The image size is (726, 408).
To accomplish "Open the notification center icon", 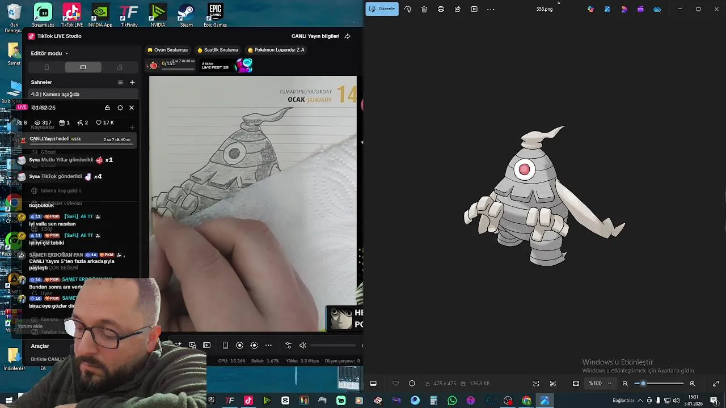I will [x=714, y=401].
